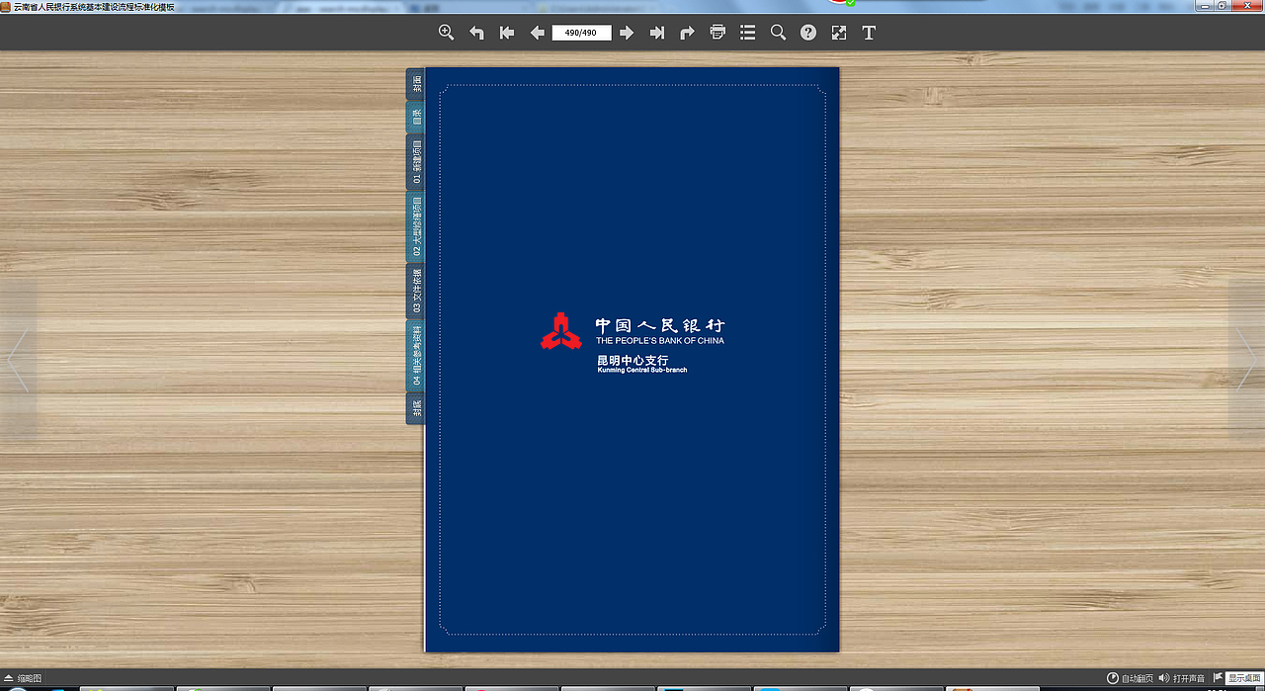Image resolution: width=1265 pixels, height=691 pixels.
Task: Open the table of contents list icon
Action: tap(747, 33)
